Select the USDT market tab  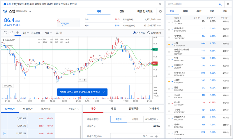[x=199, y=11]
